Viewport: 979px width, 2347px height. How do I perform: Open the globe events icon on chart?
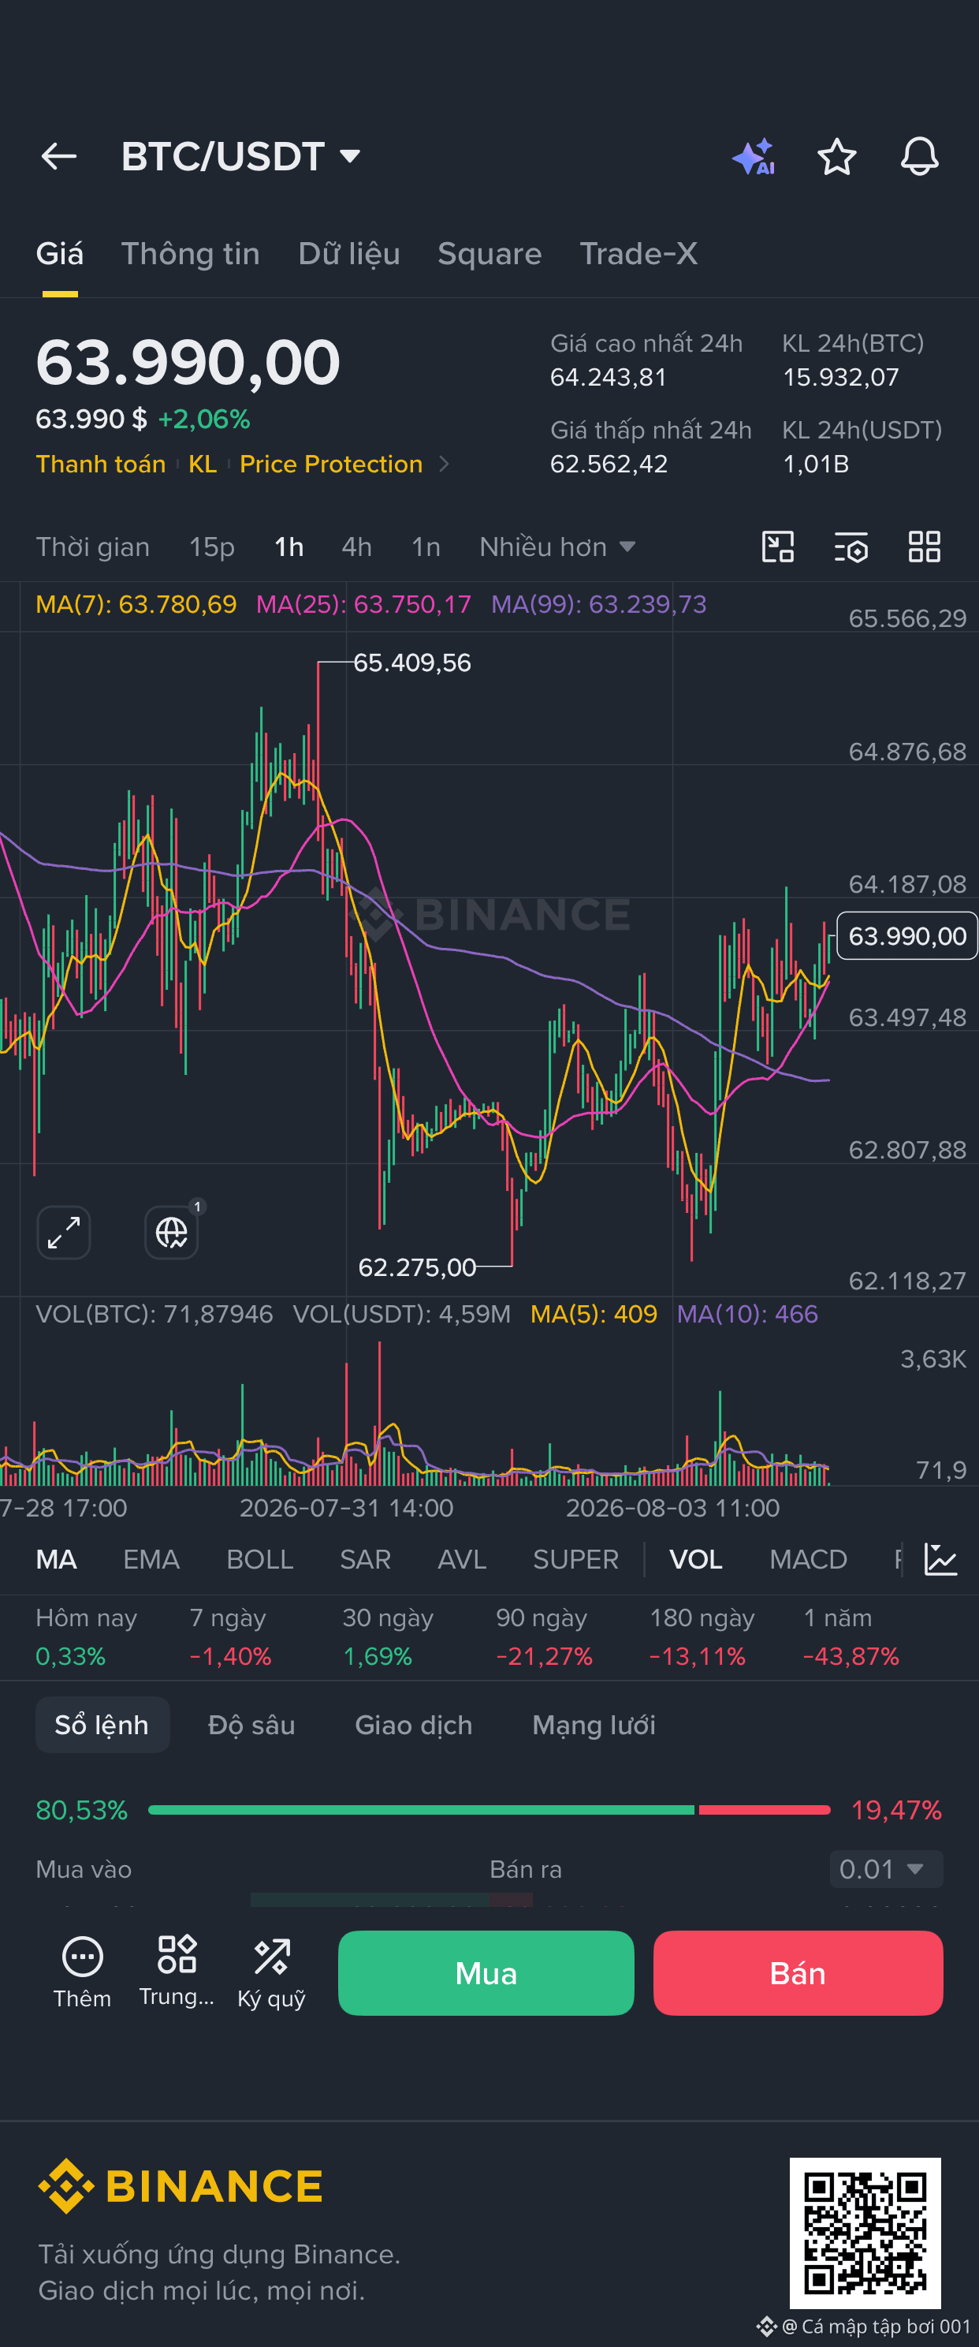(171, 1233)
